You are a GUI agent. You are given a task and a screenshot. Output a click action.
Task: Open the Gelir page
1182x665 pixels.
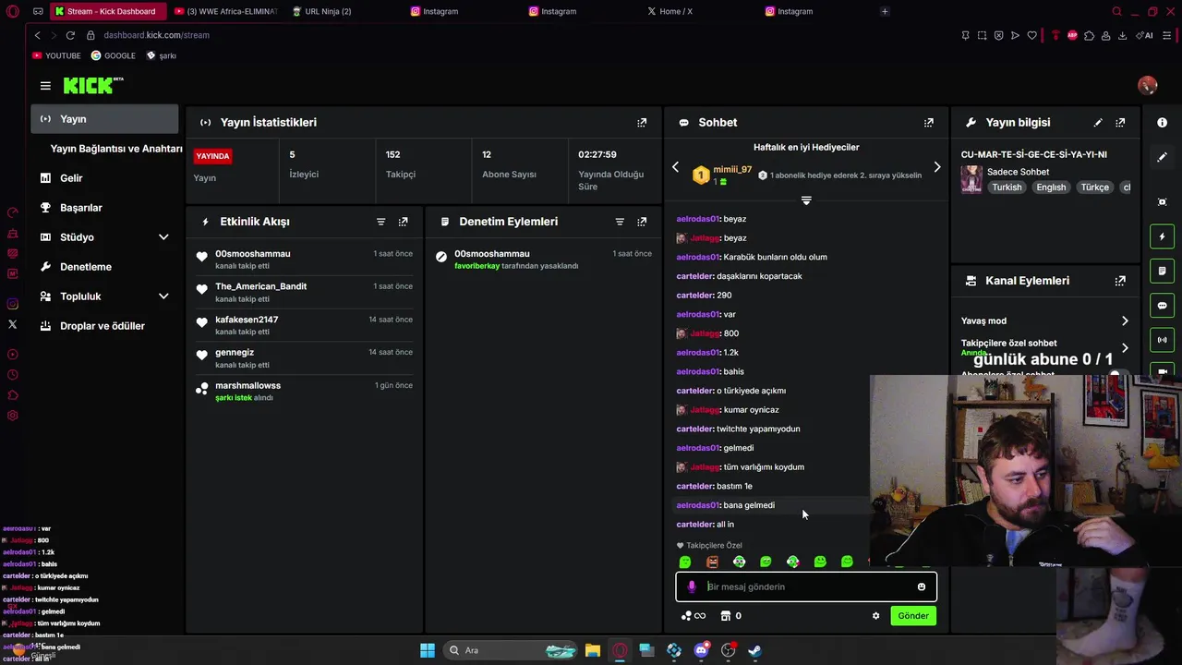point(104,178)
